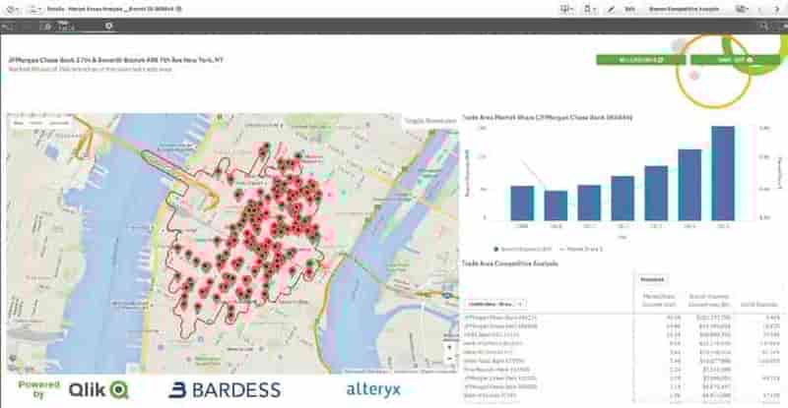This screenshot has width=788, height=408.
Task: Open the stories monitor icon
Action: (566, 9)
